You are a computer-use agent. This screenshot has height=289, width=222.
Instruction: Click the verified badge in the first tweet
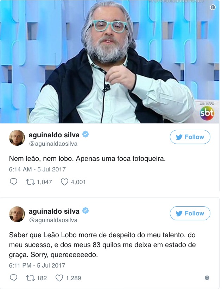pos(85,134)
